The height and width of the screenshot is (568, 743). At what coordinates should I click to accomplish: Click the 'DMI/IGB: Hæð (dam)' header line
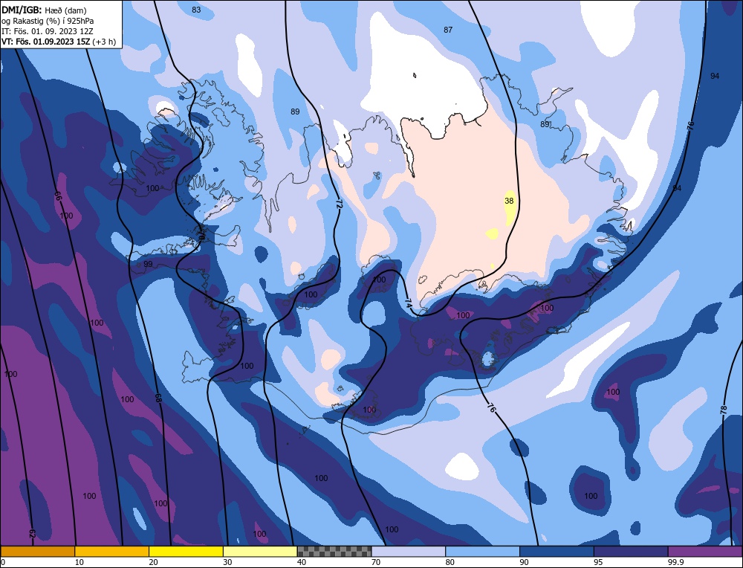point(44,9)
